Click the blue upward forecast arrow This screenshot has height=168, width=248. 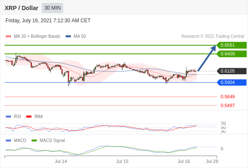click(207, 58)
